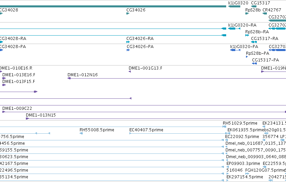
Task: Click the CG34026 gene arrow glyph
Action: pyautogui.click(x=128, y=13)
